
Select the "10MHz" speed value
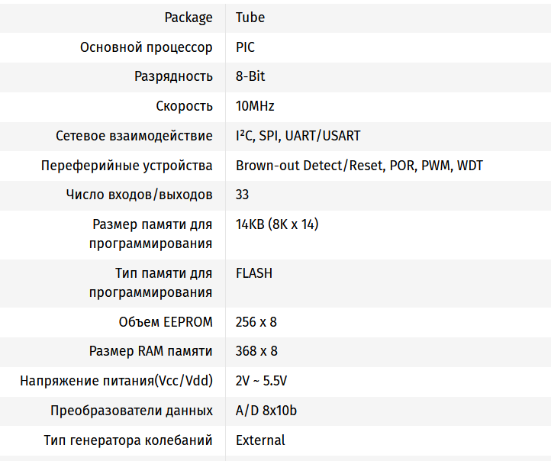tap(255, 106)
